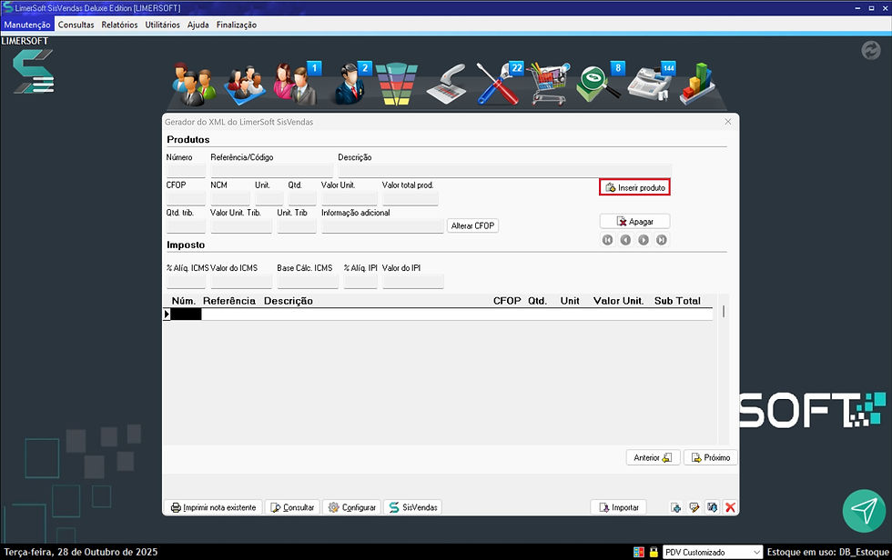
Task: Click the Valor Unit. column header in grid
Action: 618,301
